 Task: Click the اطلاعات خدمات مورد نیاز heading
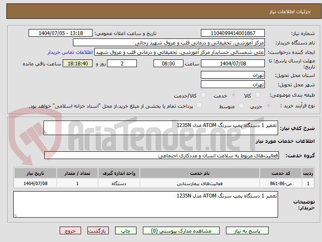click(285, 141)
